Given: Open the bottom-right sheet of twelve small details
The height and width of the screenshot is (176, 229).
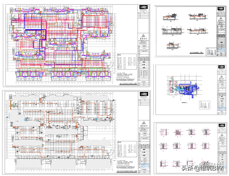Looking at the screenshot, I should (186, 146).
